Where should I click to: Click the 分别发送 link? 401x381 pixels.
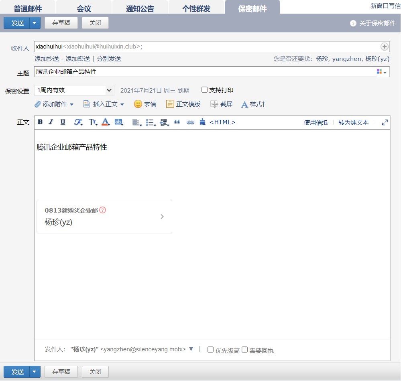109,59
